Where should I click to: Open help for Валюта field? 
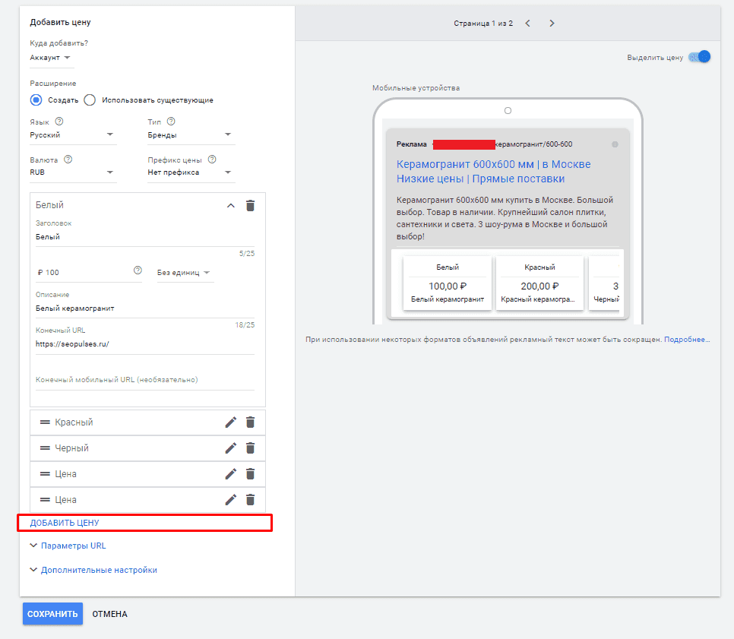click(x=68, y=159)
